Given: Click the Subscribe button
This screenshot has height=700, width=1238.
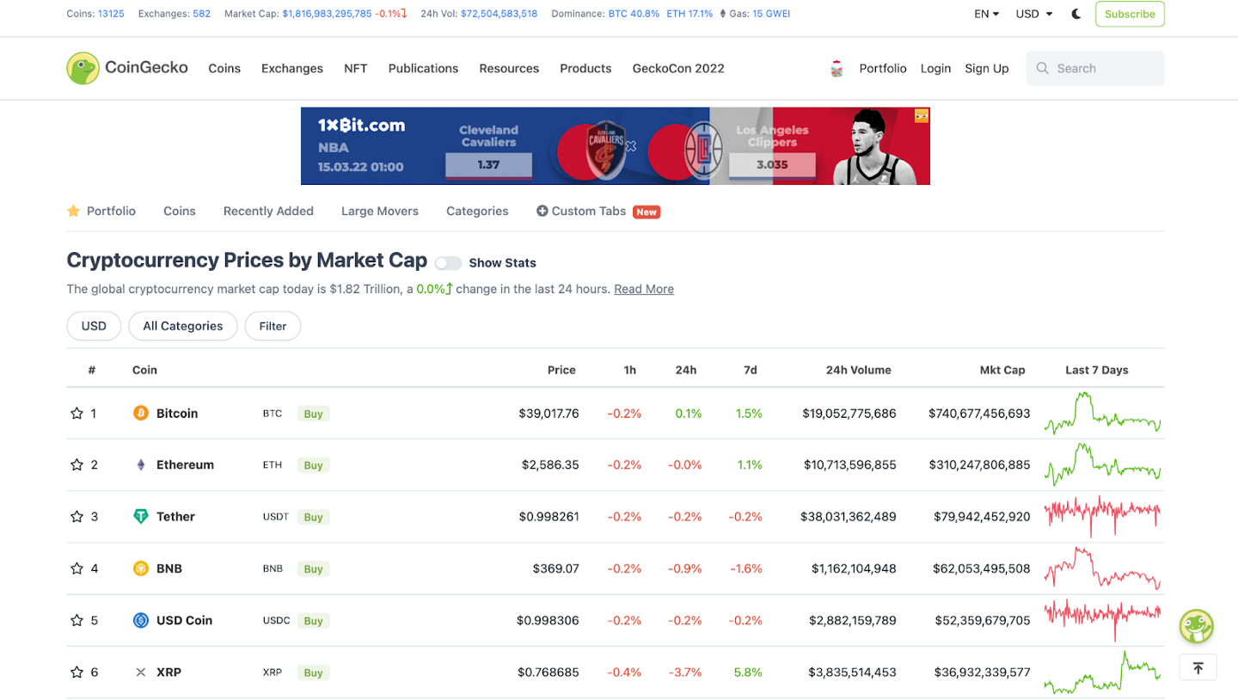Looking at the screenshot, I should (x=1130, y=14).
